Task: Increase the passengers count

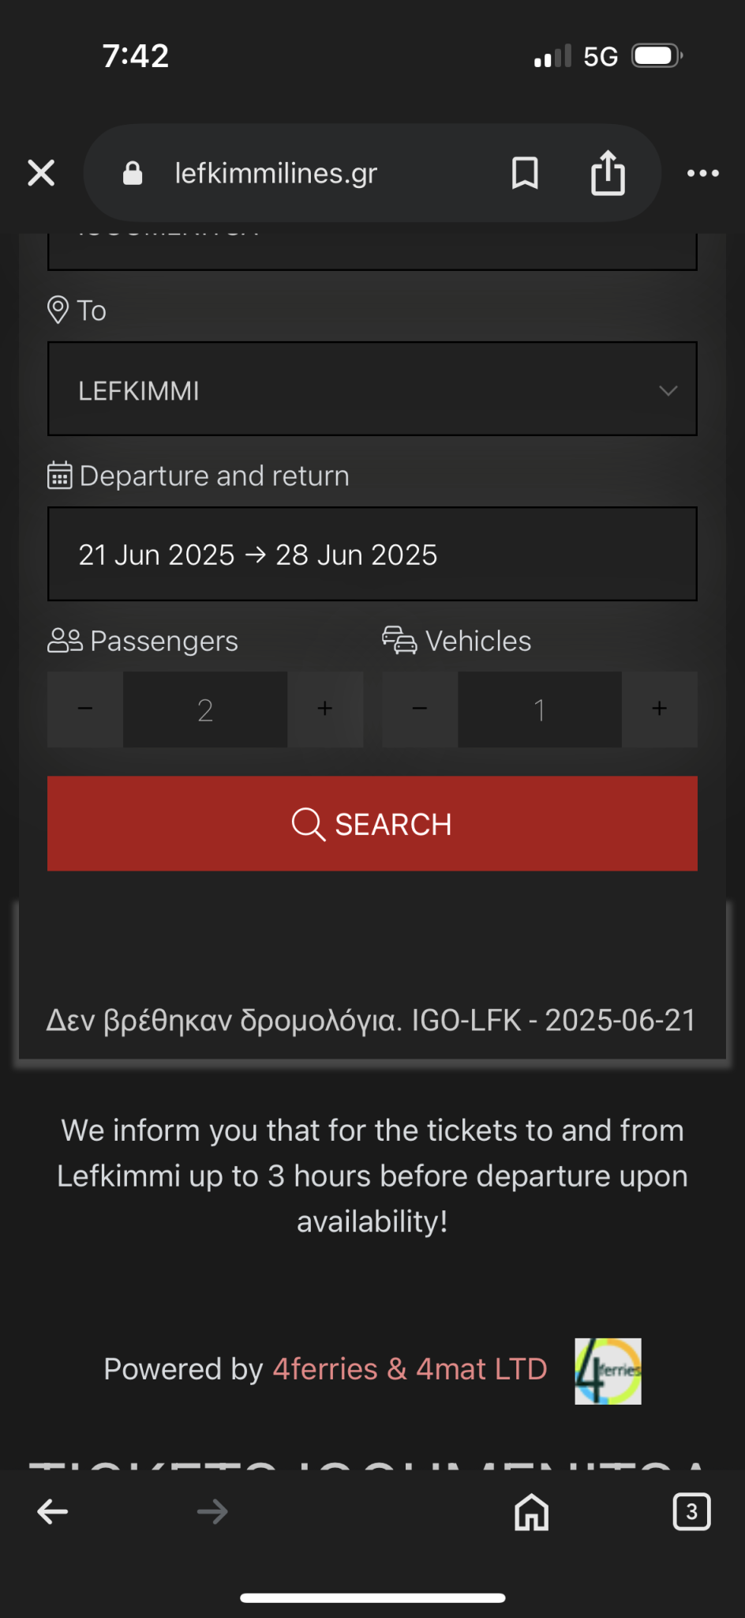Action: click(325, 709)
